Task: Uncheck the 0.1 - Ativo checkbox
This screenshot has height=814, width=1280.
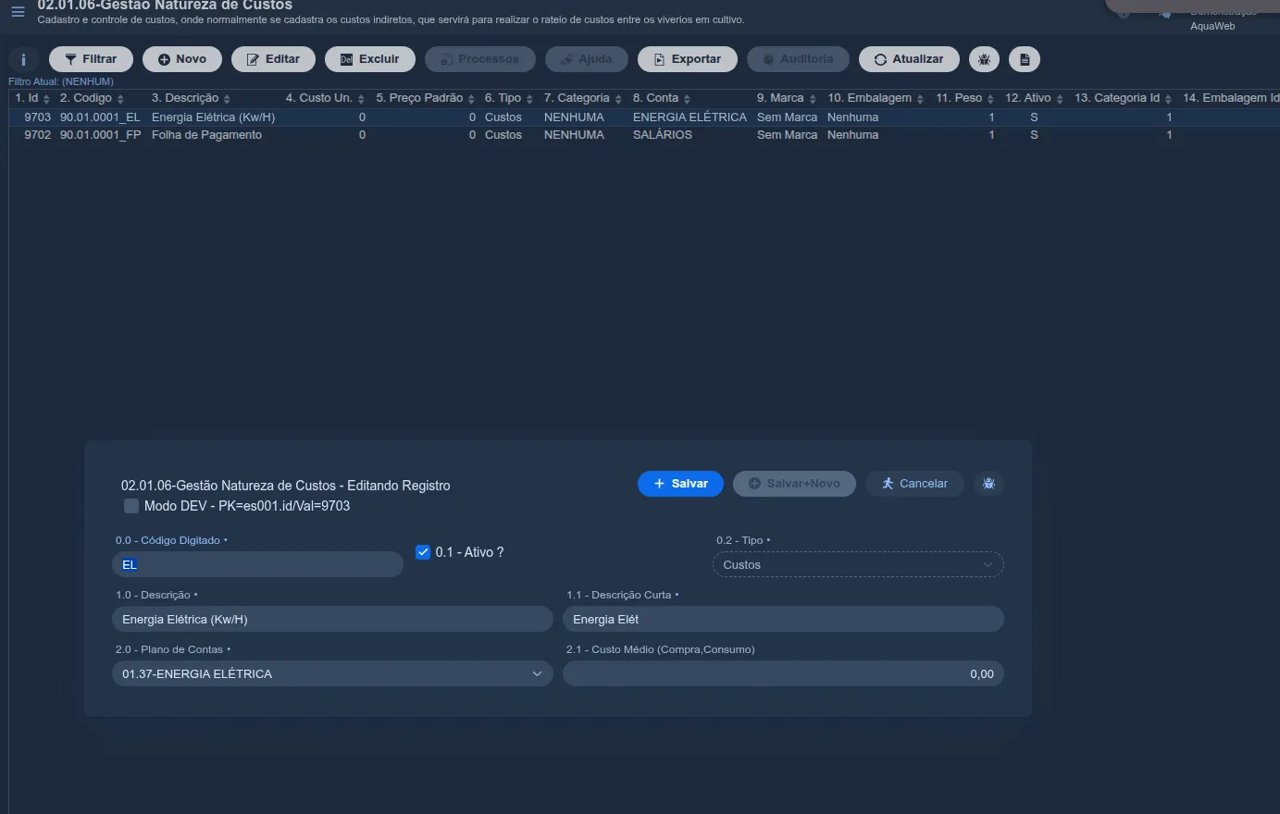Action: click(x=423, y=552)
